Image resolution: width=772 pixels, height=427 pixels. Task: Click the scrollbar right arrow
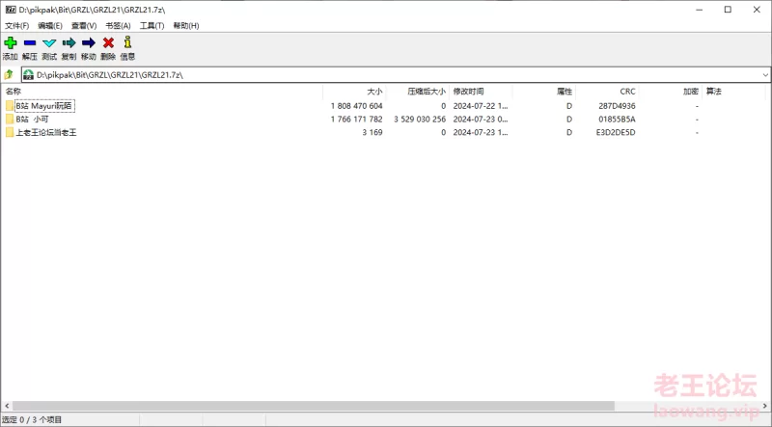click(x=765, y=406)
